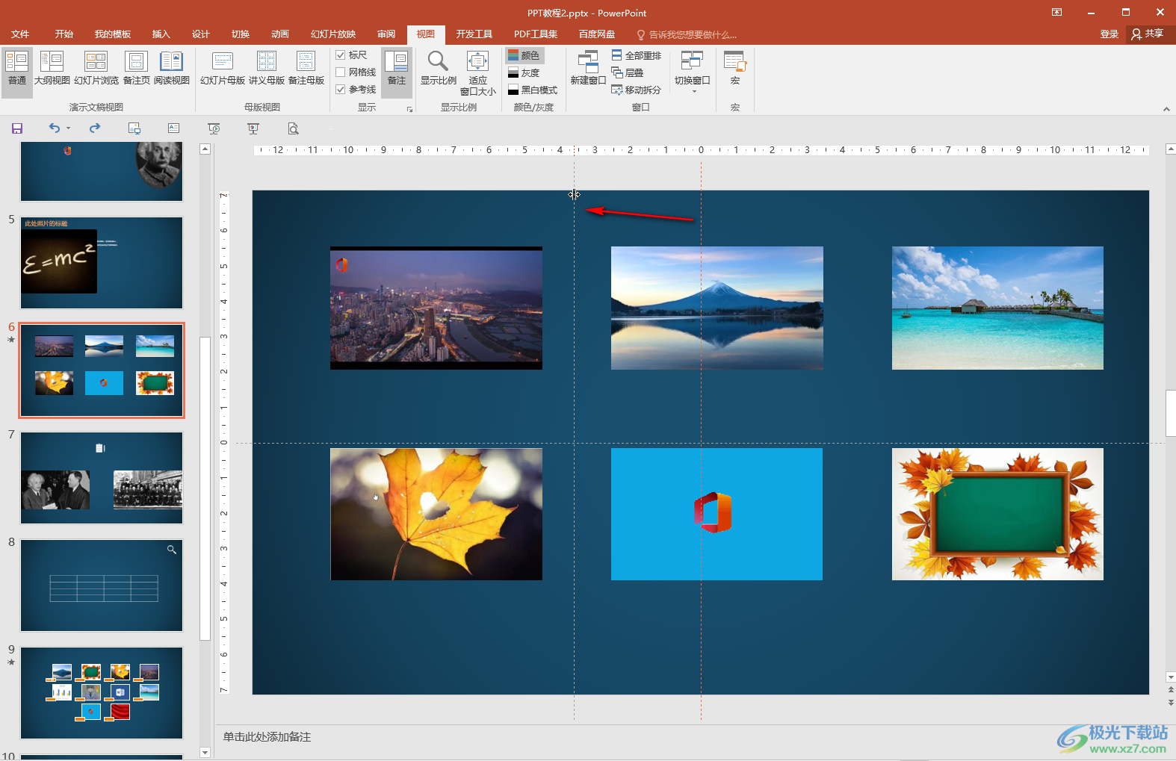
Task: Select slide 9 thumbnail with many pictures
Action: pos(102,693)
